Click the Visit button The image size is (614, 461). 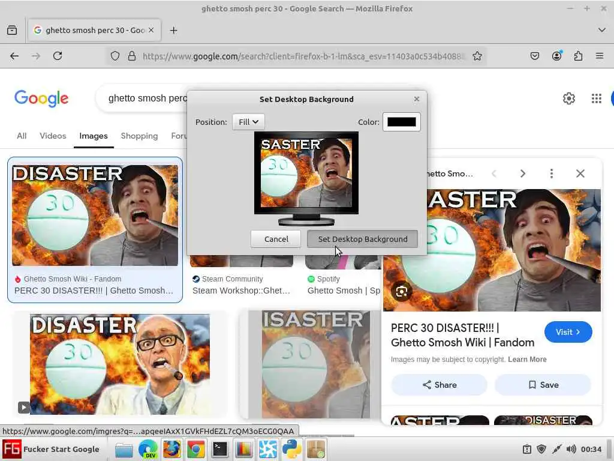pyautogui.click(x=568, y=332)
